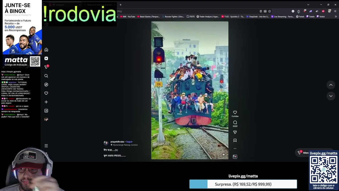Viewport: 339px width, 191px height.
Task: Share the reel with the paper-plane icon
Action: pyautogui.click(x=235, y=132)
